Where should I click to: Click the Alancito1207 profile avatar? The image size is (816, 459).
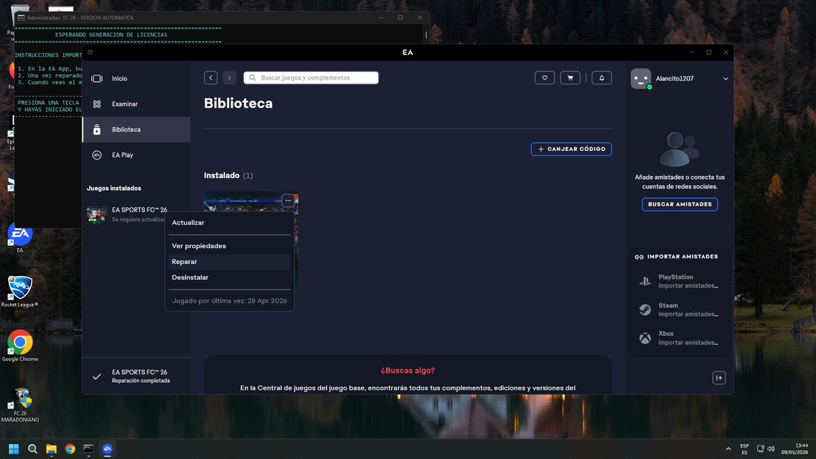click(x=641, y=79)
